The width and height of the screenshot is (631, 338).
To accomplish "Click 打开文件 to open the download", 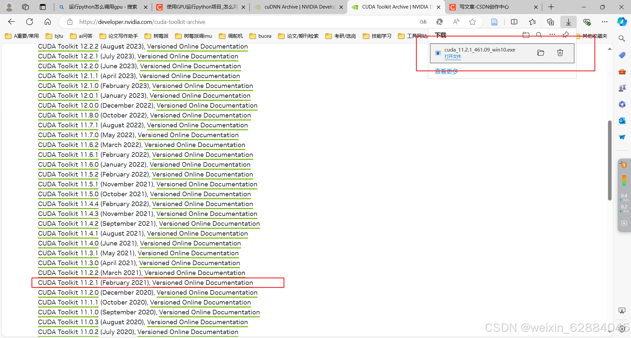I will tap(453, 56).
